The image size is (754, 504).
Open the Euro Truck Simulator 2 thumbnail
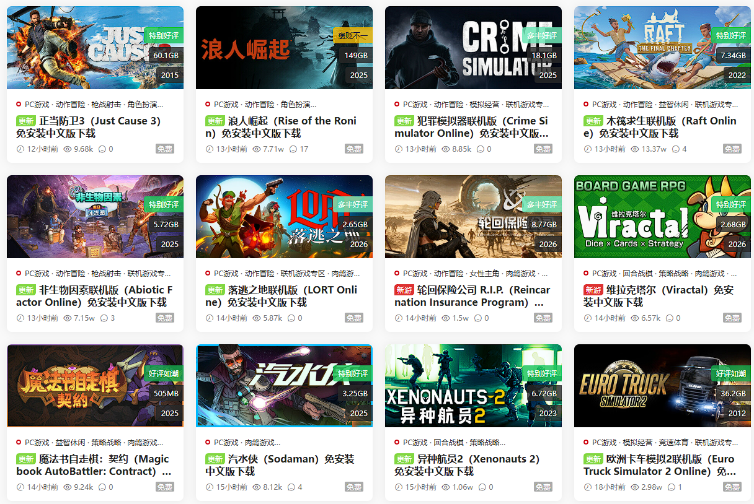tap(662, 386)
